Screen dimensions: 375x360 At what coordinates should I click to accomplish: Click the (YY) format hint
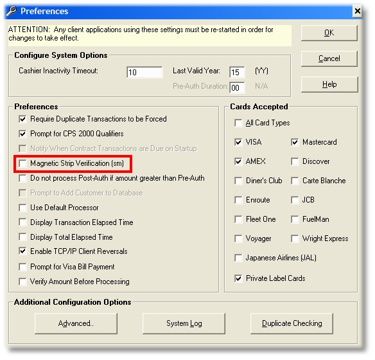(x=261, y=71)
